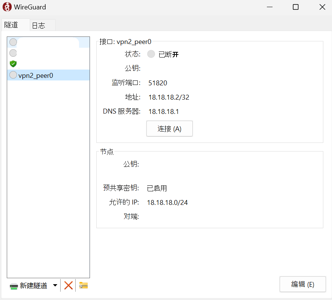Click the 连接 (A) button
This screenshot has height=300, width=332.
point(169,129)
